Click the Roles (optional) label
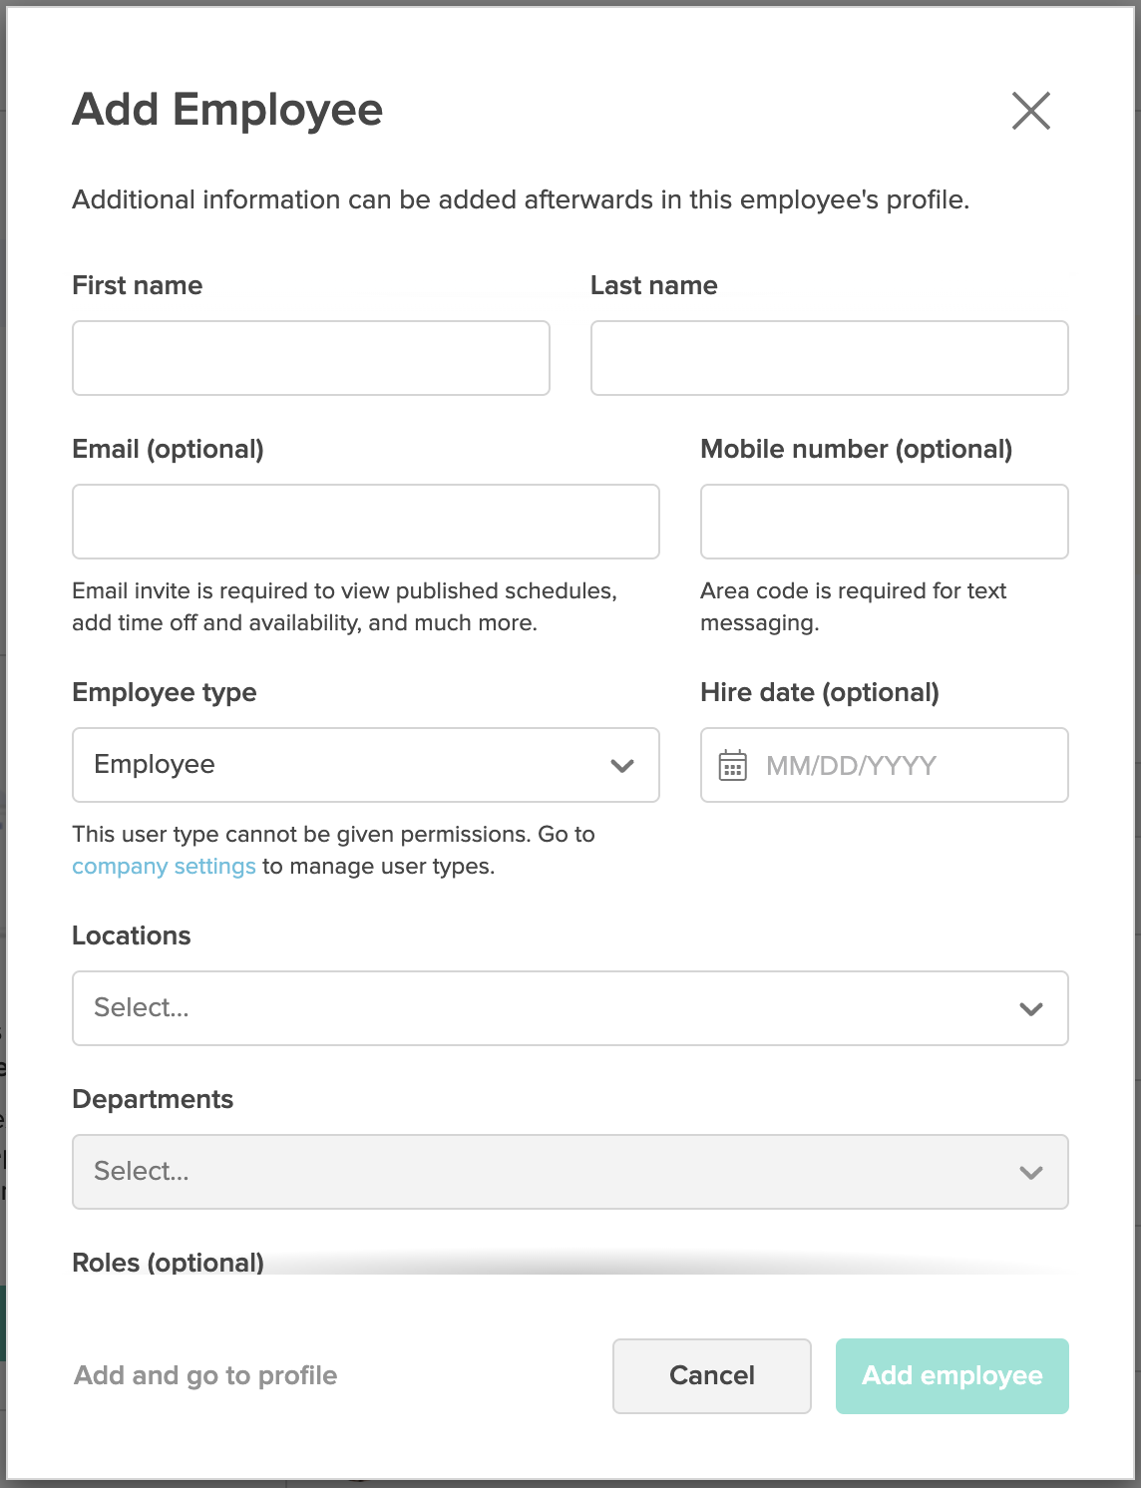1141x1488 pixels. click(x=168, y=1262)
